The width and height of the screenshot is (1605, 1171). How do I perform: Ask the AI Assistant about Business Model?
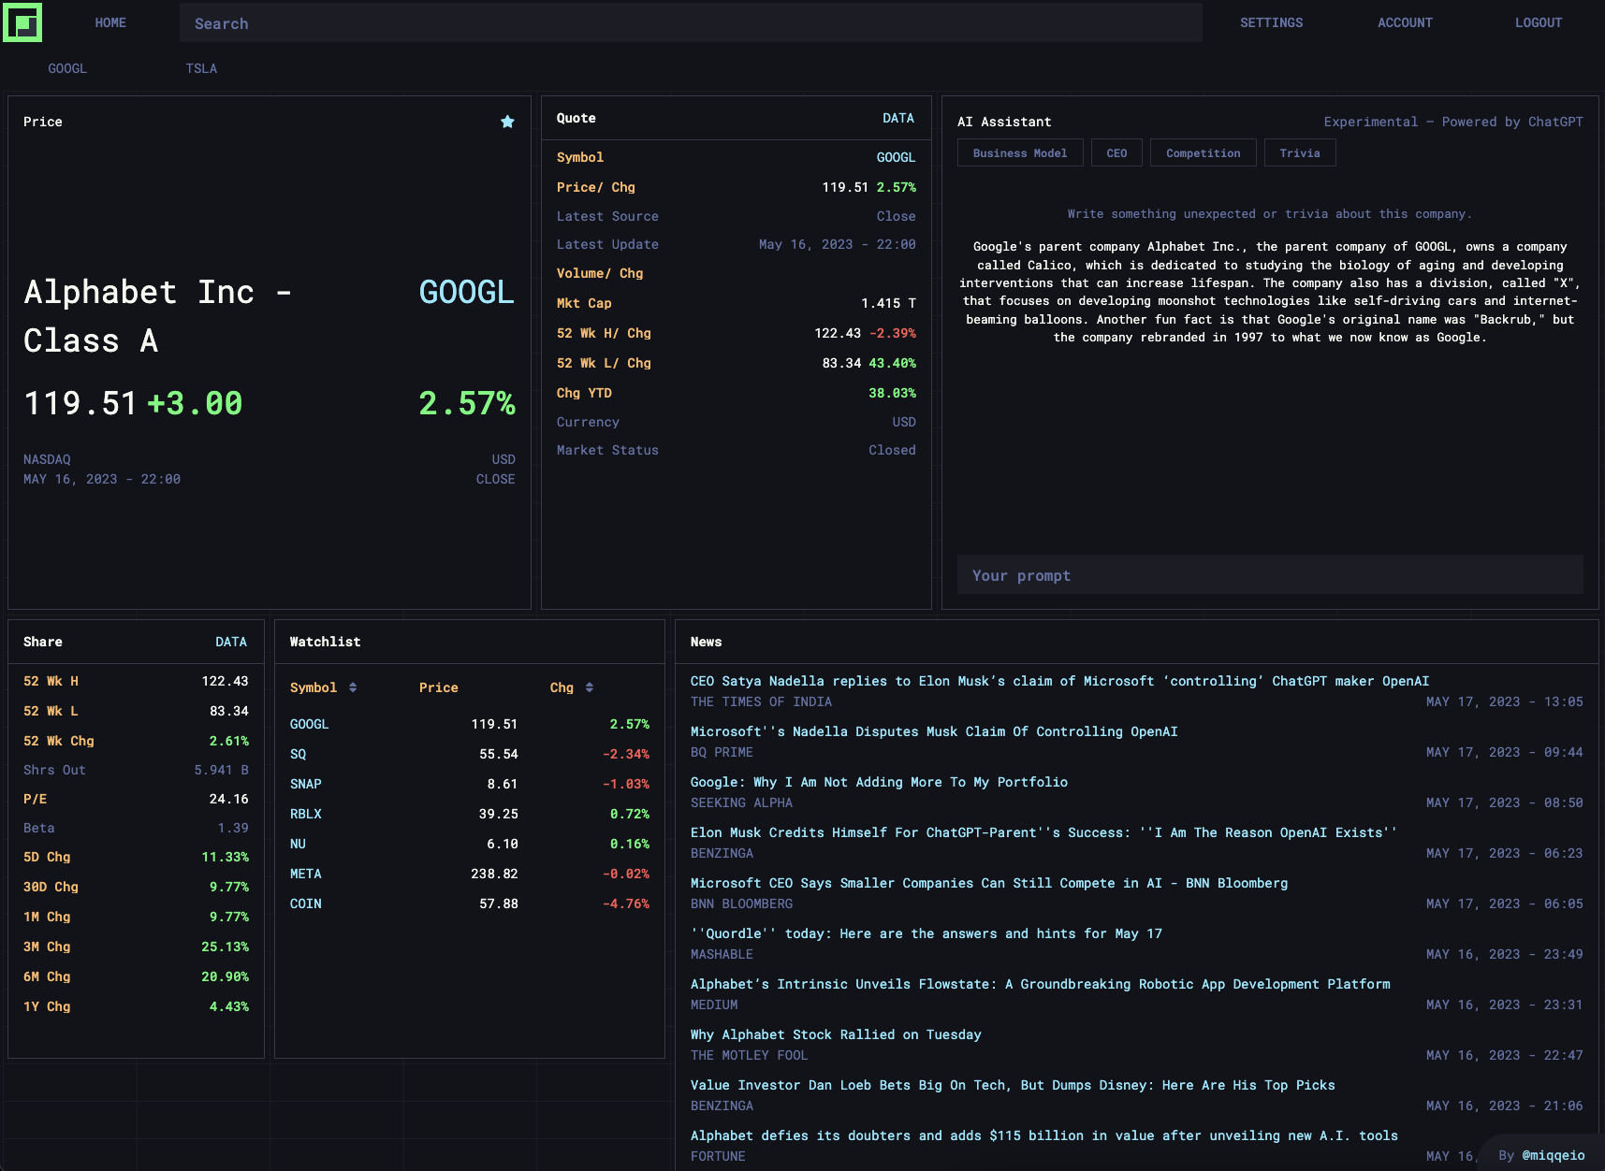[x=1020, y=152]
